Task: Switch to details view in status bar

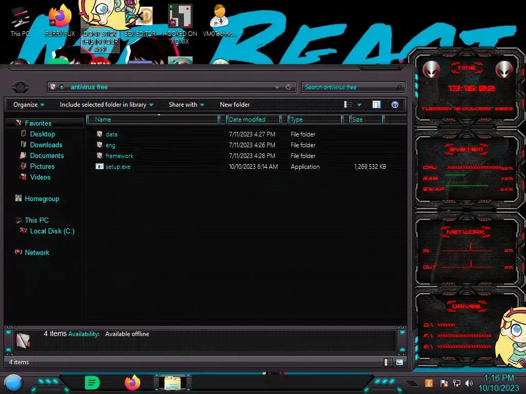Action: [x=388, y=362]
